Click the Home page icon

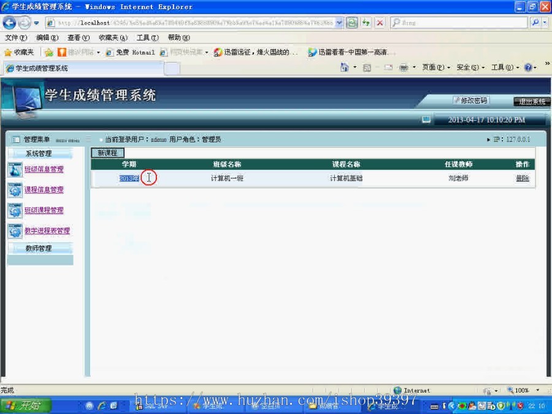(x=344, y=67)
